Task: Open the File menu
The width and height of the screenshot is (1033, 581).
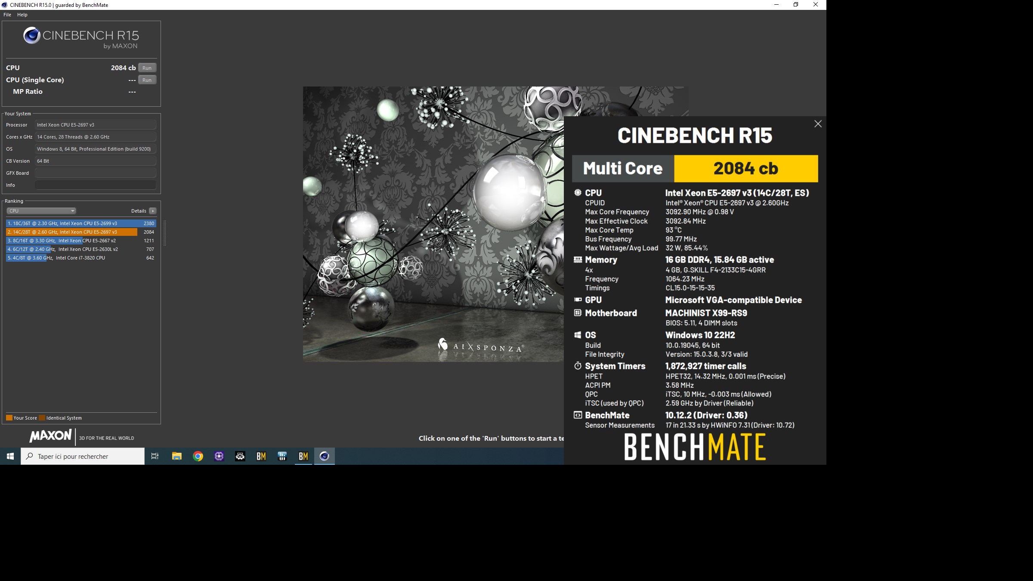Action: [x=7, y=15]
